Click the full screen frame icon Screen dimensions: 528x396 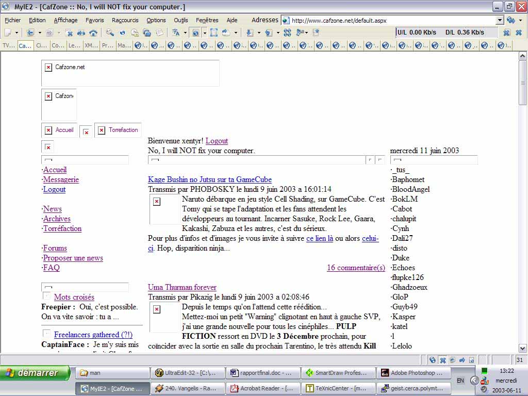click(214, 32)
